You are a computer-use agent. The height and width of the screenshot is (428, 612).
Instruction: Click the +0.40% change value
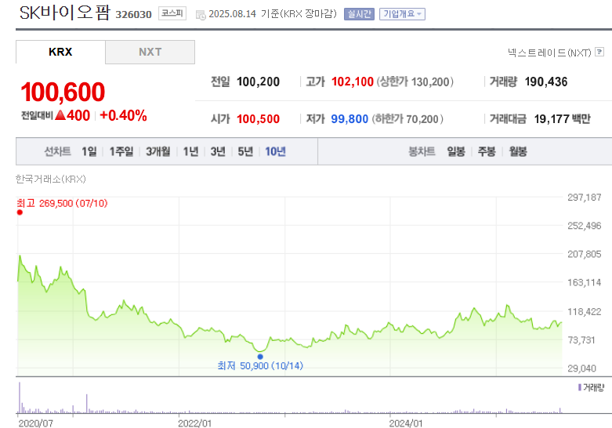(x=123, y=115)
